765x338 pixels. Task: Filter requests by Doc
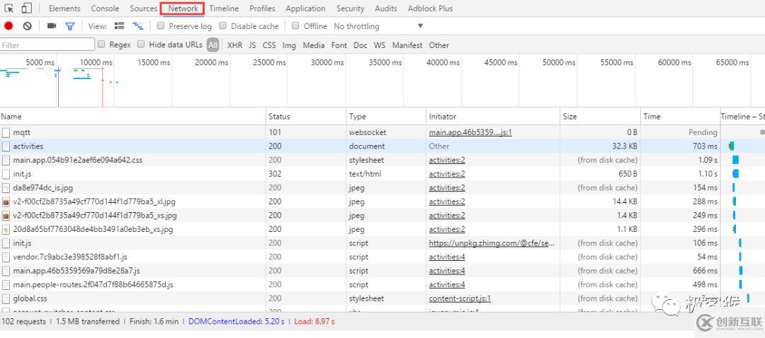(x=361, y=45)
